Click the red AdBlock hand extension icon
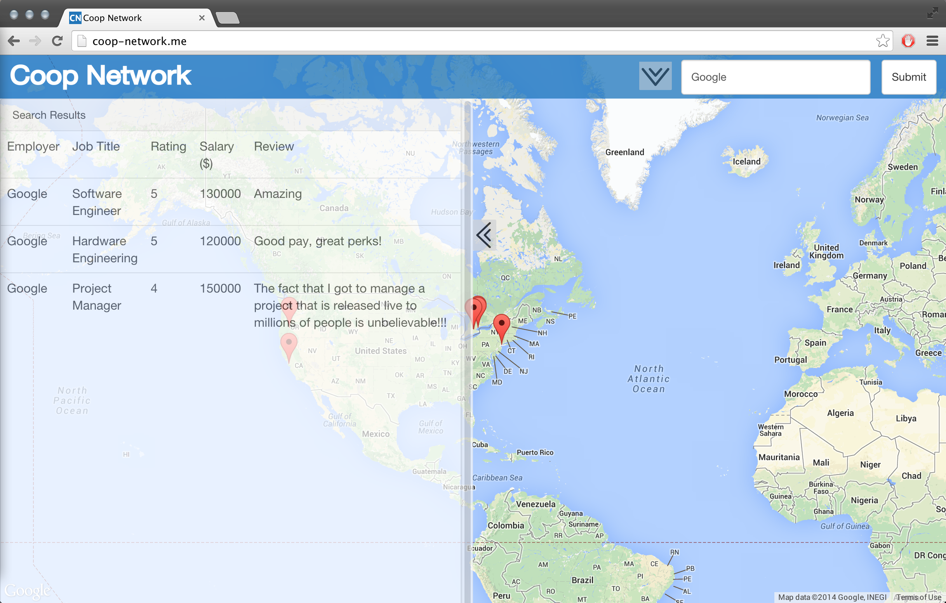This screenshot has width=946, height=603. [908, 41]
